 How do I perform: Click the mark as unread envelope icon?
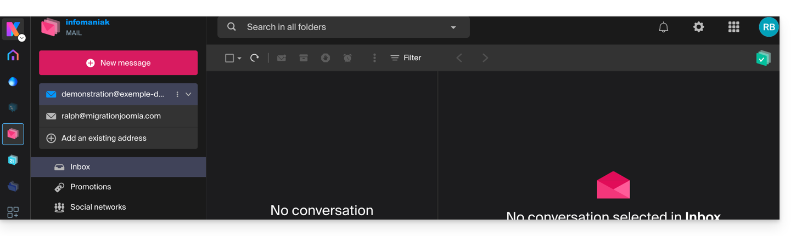coord(282,58)
